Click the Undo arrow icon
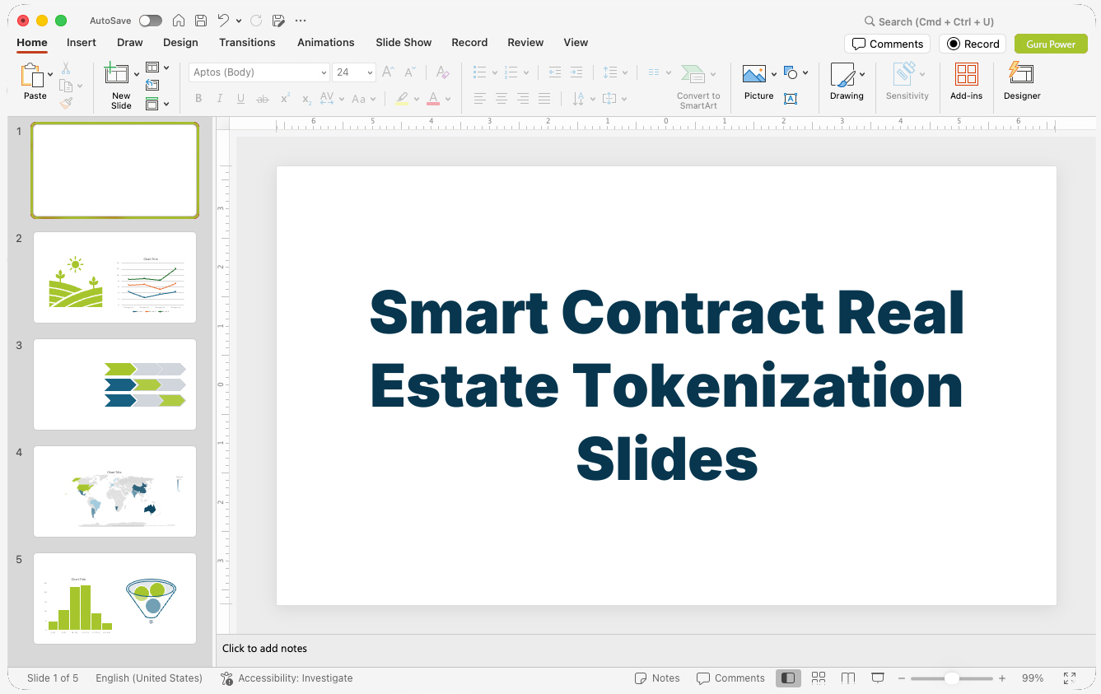The width and height of the screenshot is (1101, 694). click(x=223, y=21)
